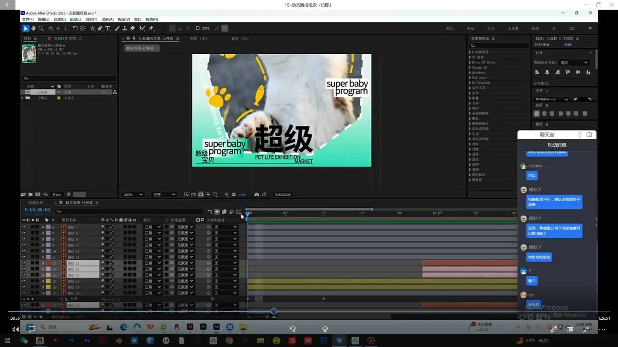Select the Eraser tool

click(x=132, y=28)
